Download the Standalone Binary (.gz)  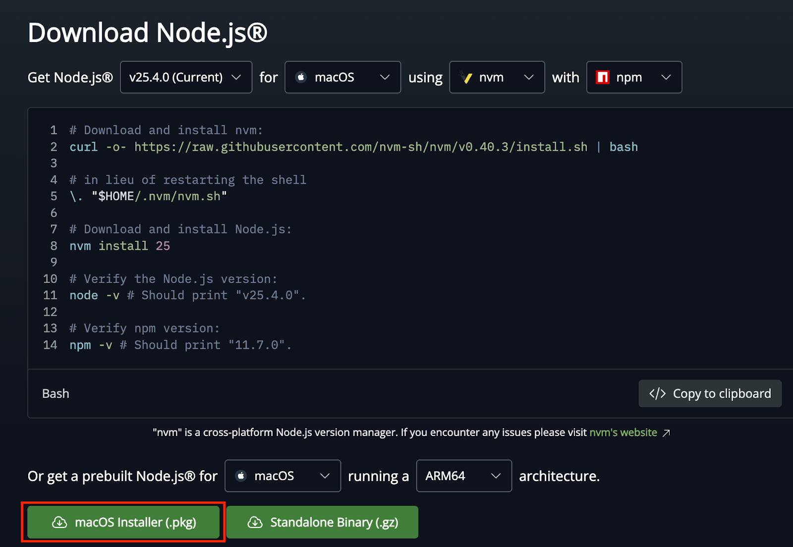pos(322,522)
